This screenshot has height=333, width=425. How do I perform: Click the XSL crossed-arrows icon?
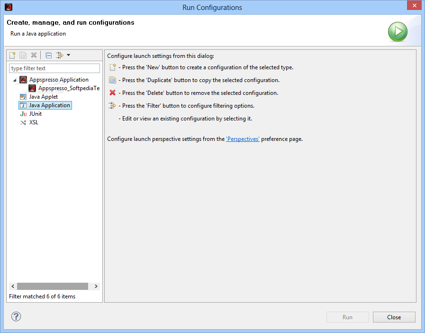point(23,123)
